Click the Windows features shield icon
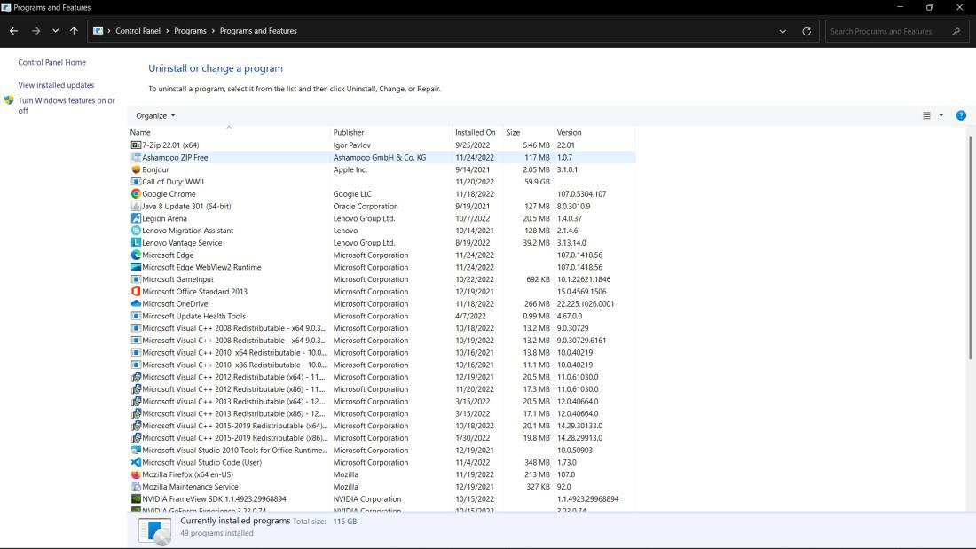 (9, 100)
